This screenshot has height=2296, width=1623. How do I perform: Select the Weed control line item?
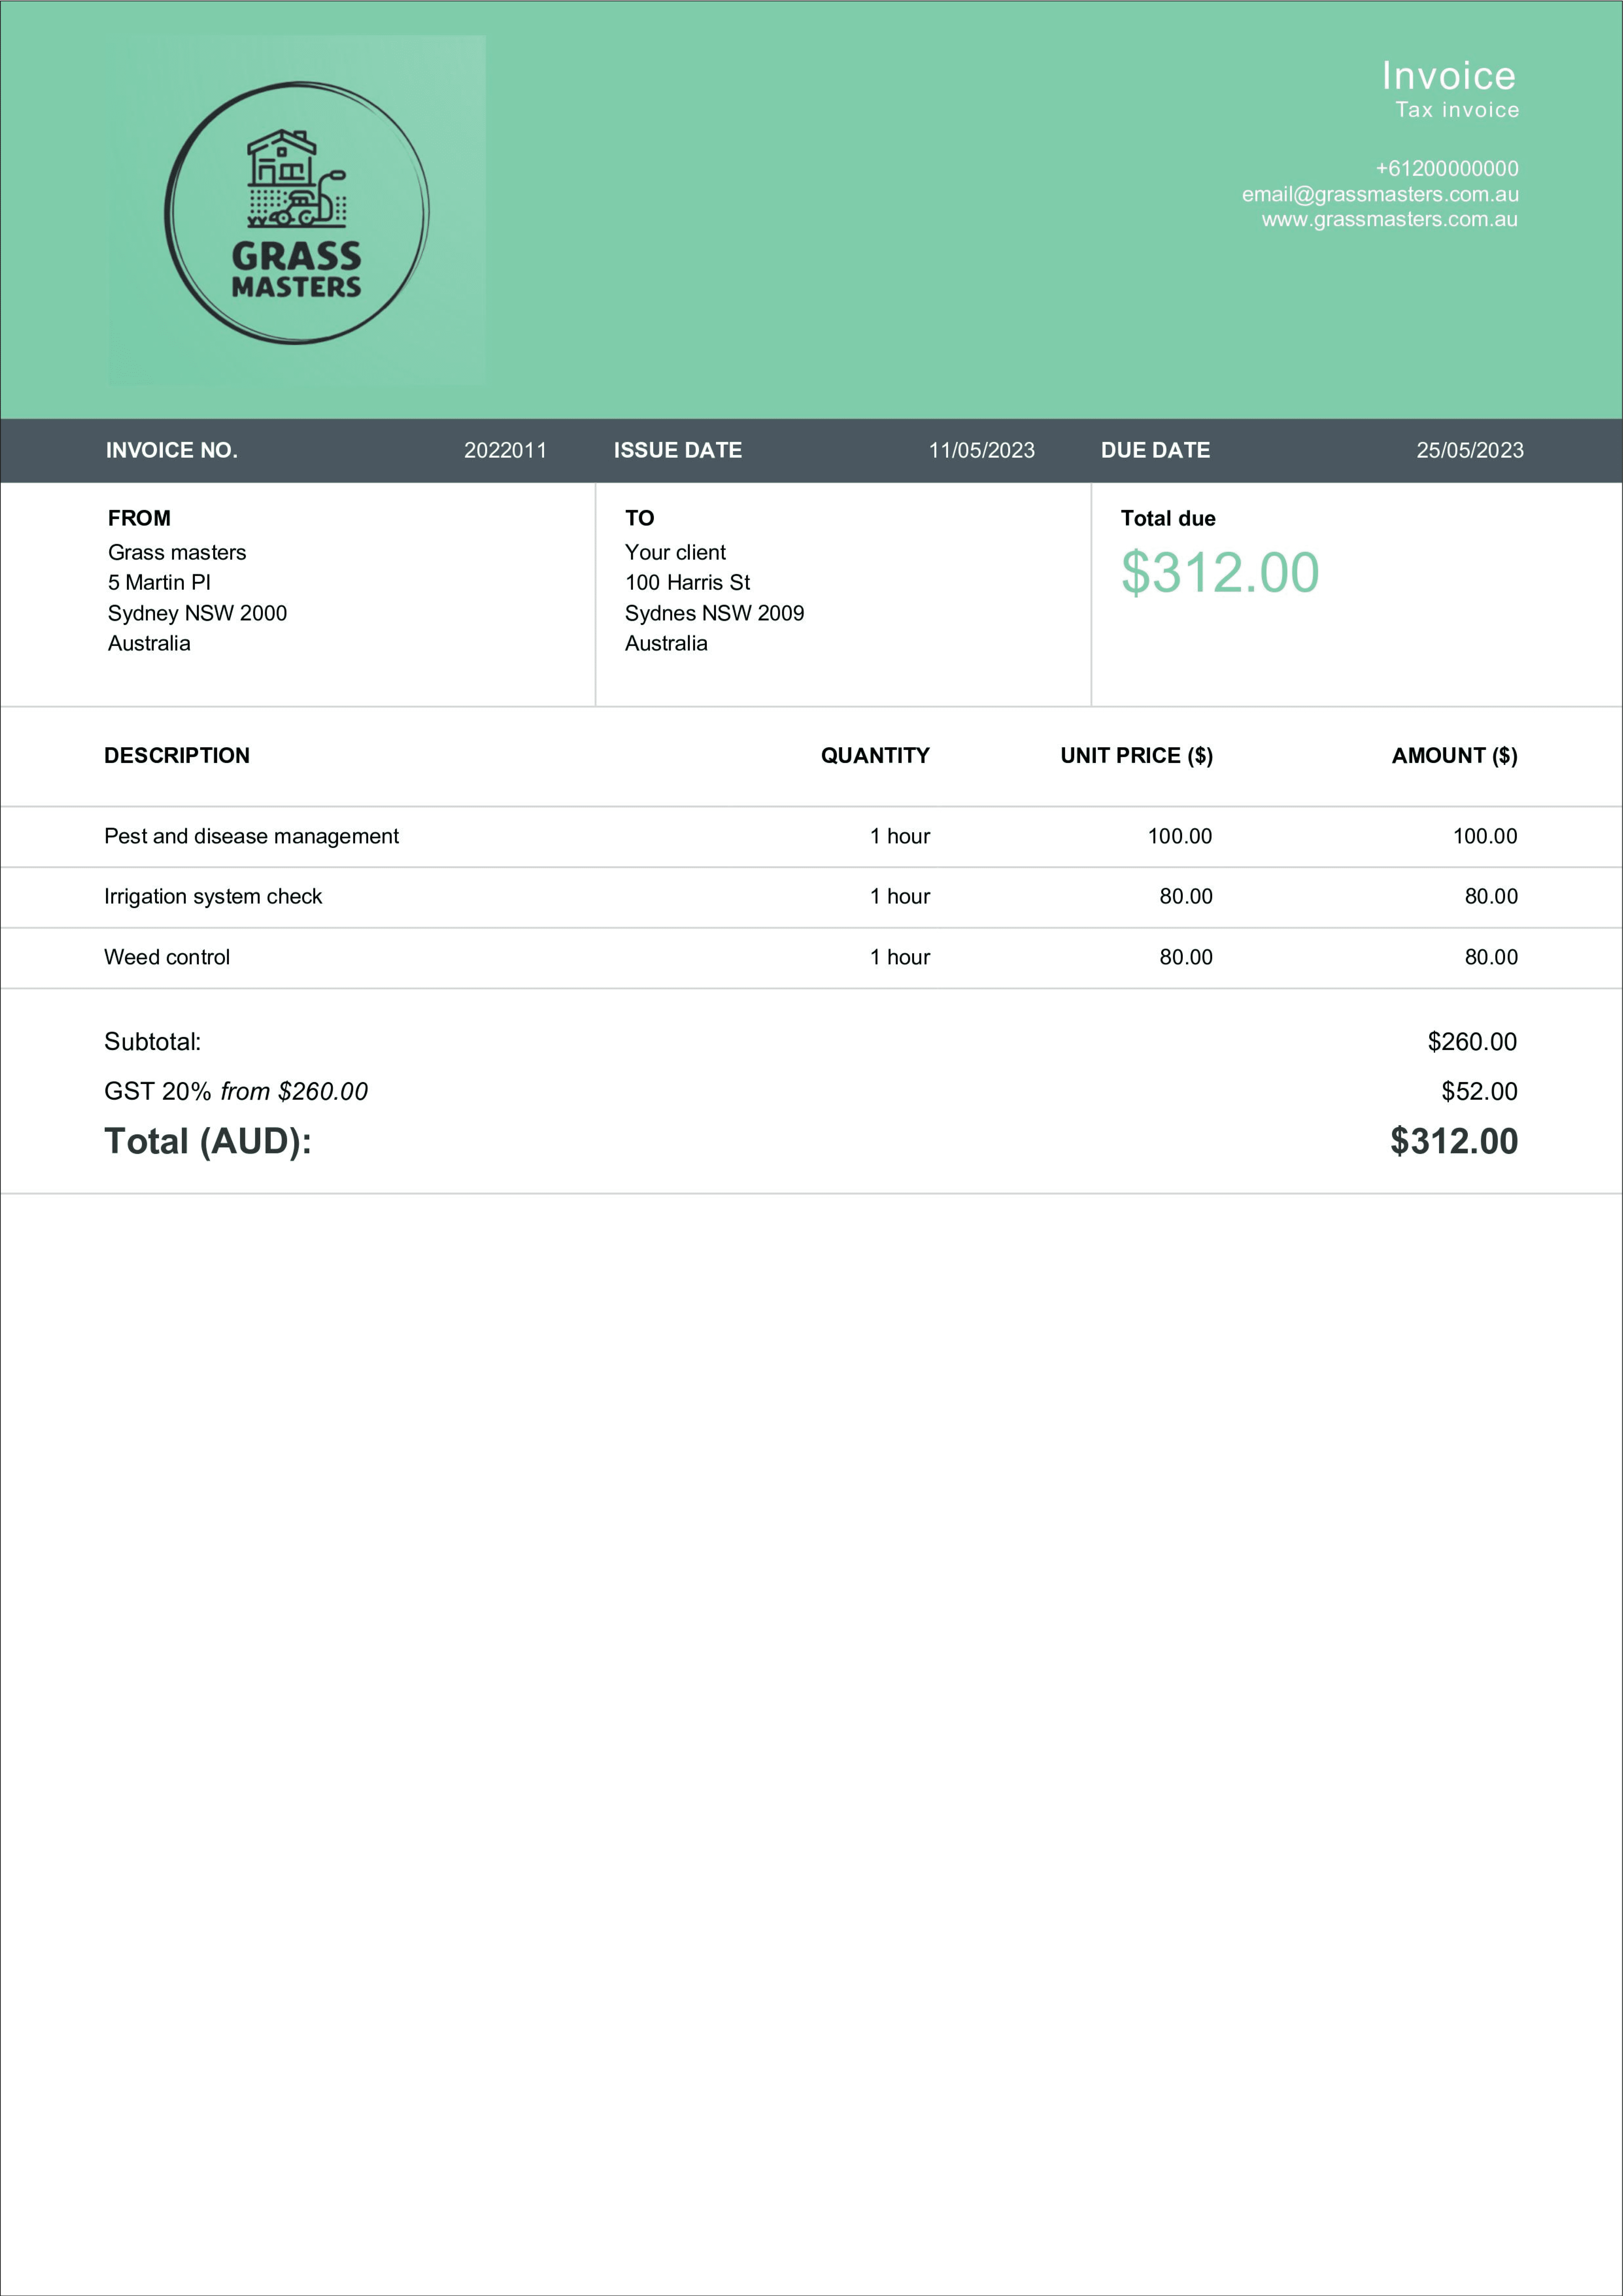point(167,957)
